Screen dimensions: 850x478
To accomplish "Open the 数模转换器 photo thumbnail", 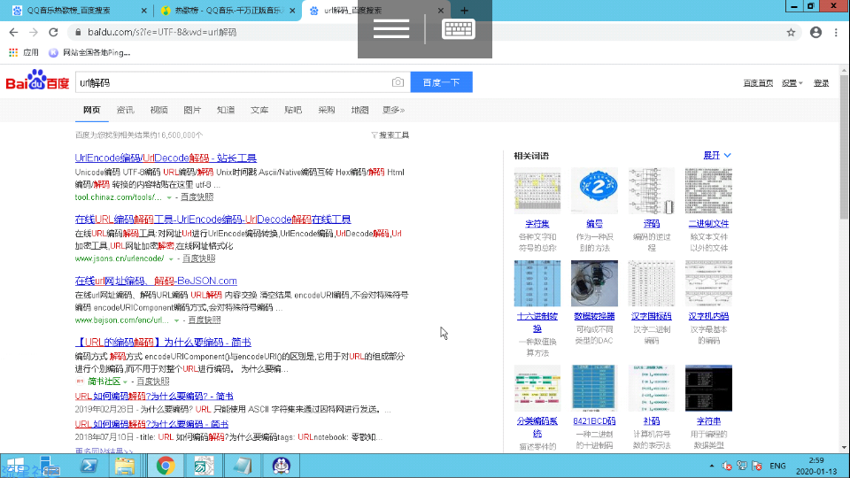I will (x=594, y=283).
